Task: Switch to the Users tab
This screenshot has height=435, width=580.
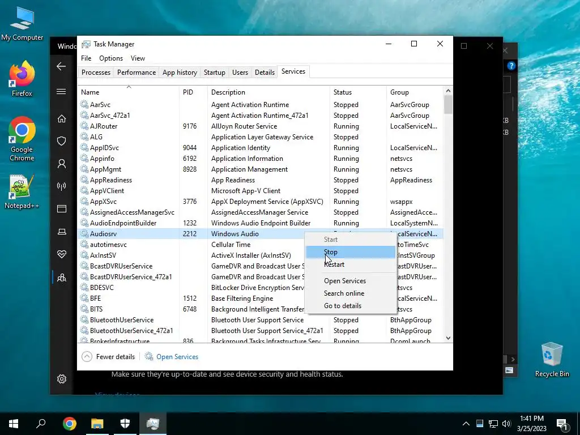Action: click(240, 72)
